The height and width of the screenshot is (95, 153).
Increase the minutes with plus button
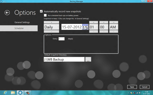104,22
